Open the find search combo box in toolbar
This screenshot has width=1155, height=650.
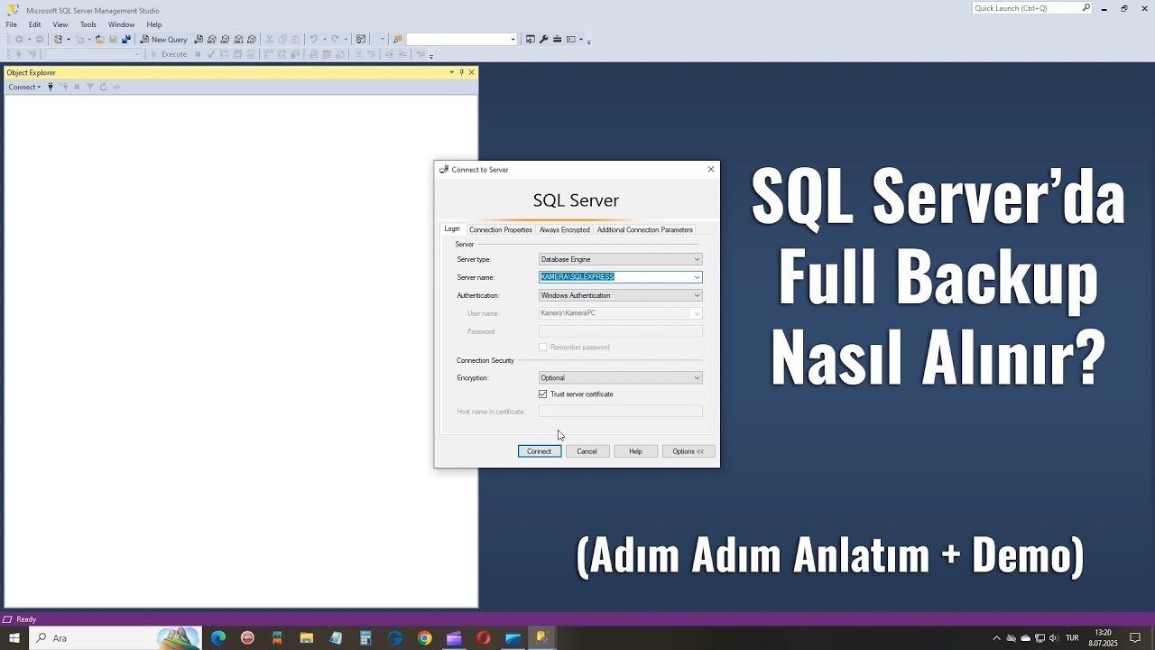pos(461,40)
